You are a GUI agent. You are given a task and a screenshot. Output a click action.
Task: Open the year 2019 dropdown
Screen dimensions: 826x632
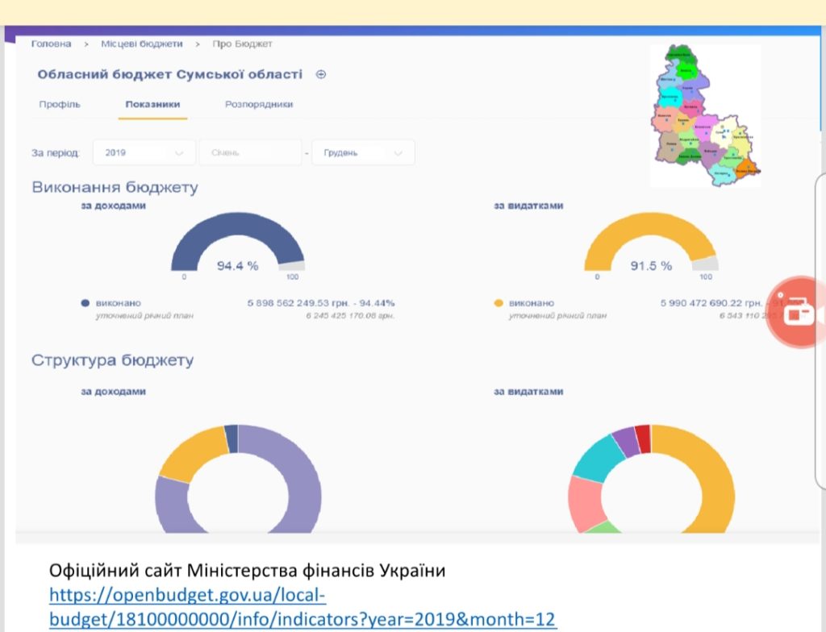pos(144,152)
